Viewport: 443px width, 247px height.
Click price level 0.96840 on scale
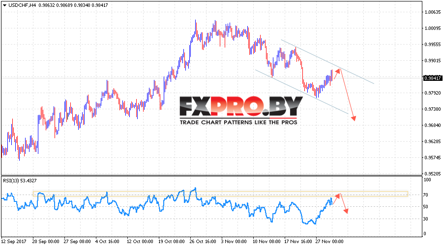(x=433, y=125)
